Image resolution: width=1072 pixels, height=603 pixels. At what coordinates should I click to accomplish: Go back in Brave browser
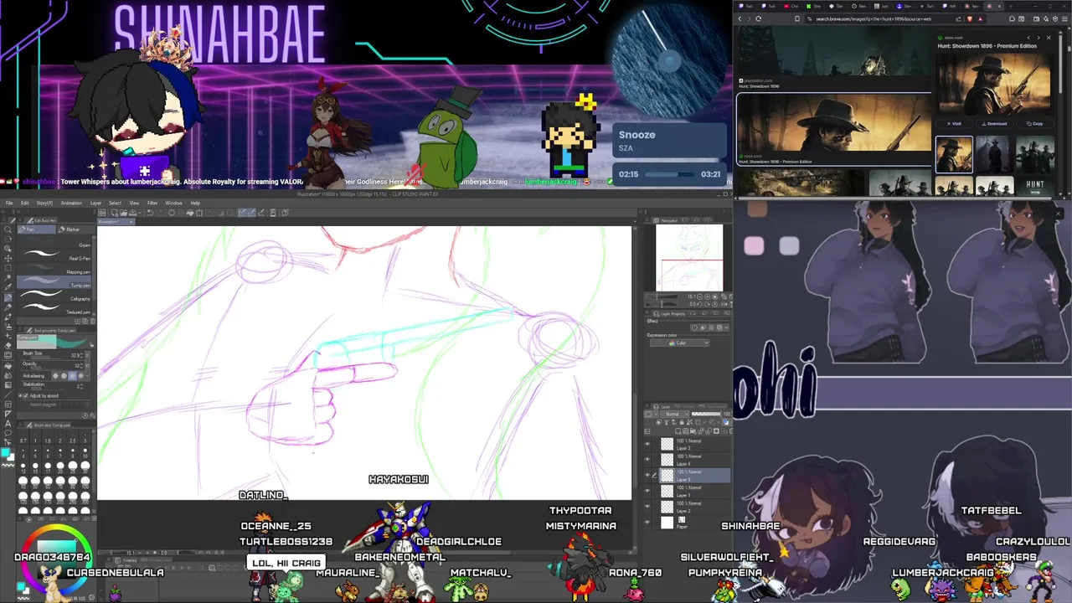tap(740, 18)
